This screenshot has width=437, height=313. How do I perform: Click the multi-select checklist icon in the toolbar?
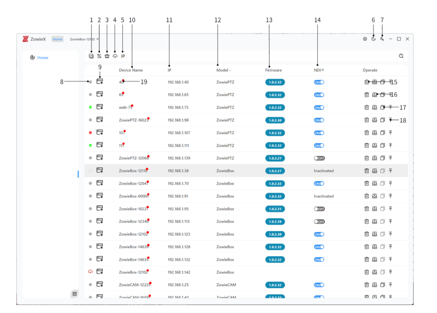coord(91,56)
